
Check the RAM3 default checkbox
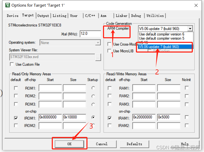110,104
